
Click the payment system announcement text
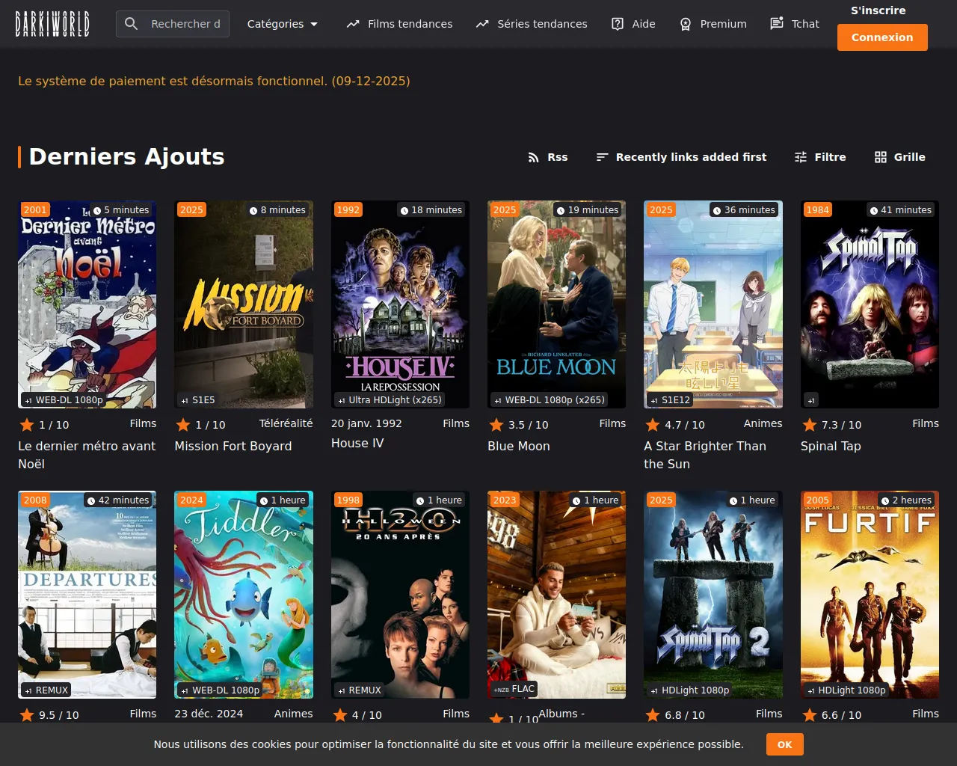click(214, 81)
